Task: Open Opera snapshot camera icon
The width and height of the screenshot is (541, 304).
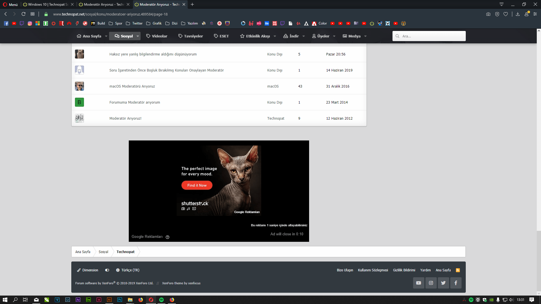Action: pyautogui.click(x=488, y=14)
